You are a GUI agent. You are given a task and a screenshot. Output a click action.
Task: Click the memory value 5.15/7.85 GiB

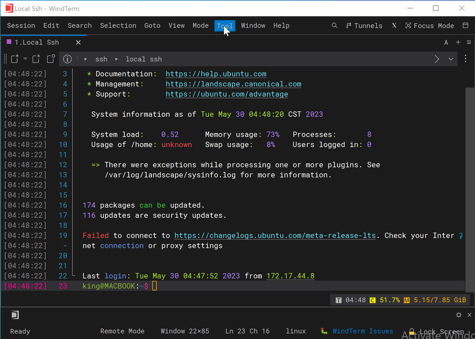440,300
